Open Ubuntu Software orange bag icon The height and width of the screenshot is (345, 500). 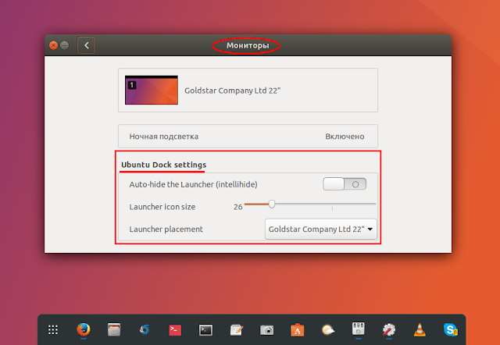(297, 329)
